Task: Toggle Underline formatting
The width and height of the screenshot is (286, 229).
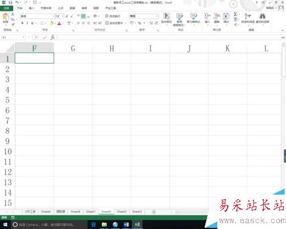Action: pyautogui.click(x=32, y=23)
